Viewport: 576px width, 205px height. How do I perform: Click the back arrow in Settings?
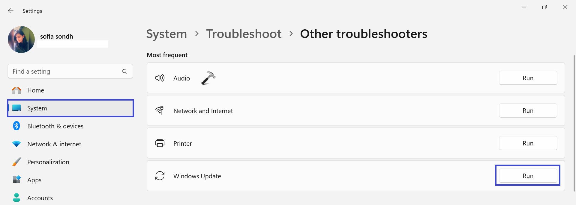pyautogui.click(x=11, y=11)
